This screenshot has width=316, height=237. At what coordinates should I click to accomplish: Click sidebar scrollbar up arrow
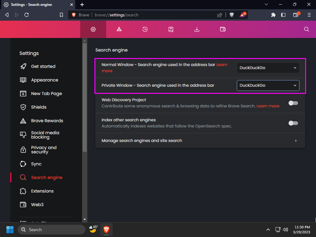[85, 41]
